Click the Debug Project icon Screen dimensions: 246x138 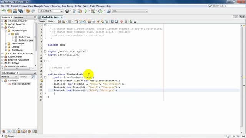(x=93, y=11)
